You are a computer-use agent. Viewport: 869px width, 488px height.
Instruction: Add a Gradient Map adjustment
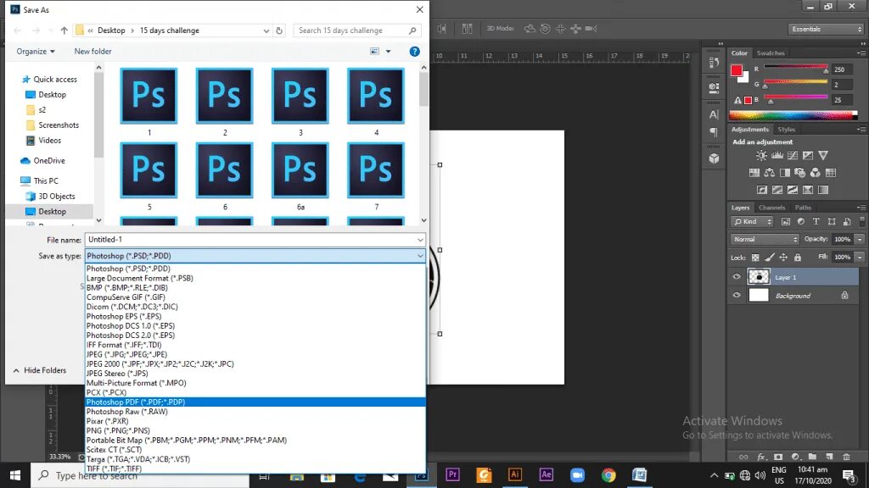(x=823, y=190)
